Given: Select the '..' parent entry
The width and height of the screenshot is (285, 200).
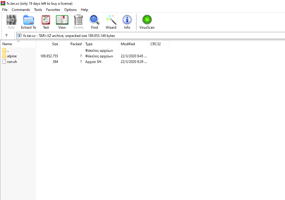Looking at the screenshot, I should 8,51.
